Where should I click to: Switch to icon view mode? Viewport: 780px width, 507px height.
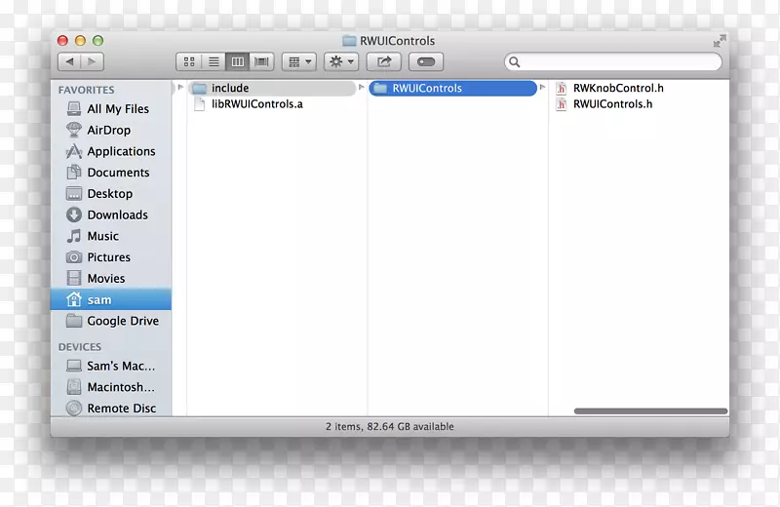click(189, 61)
